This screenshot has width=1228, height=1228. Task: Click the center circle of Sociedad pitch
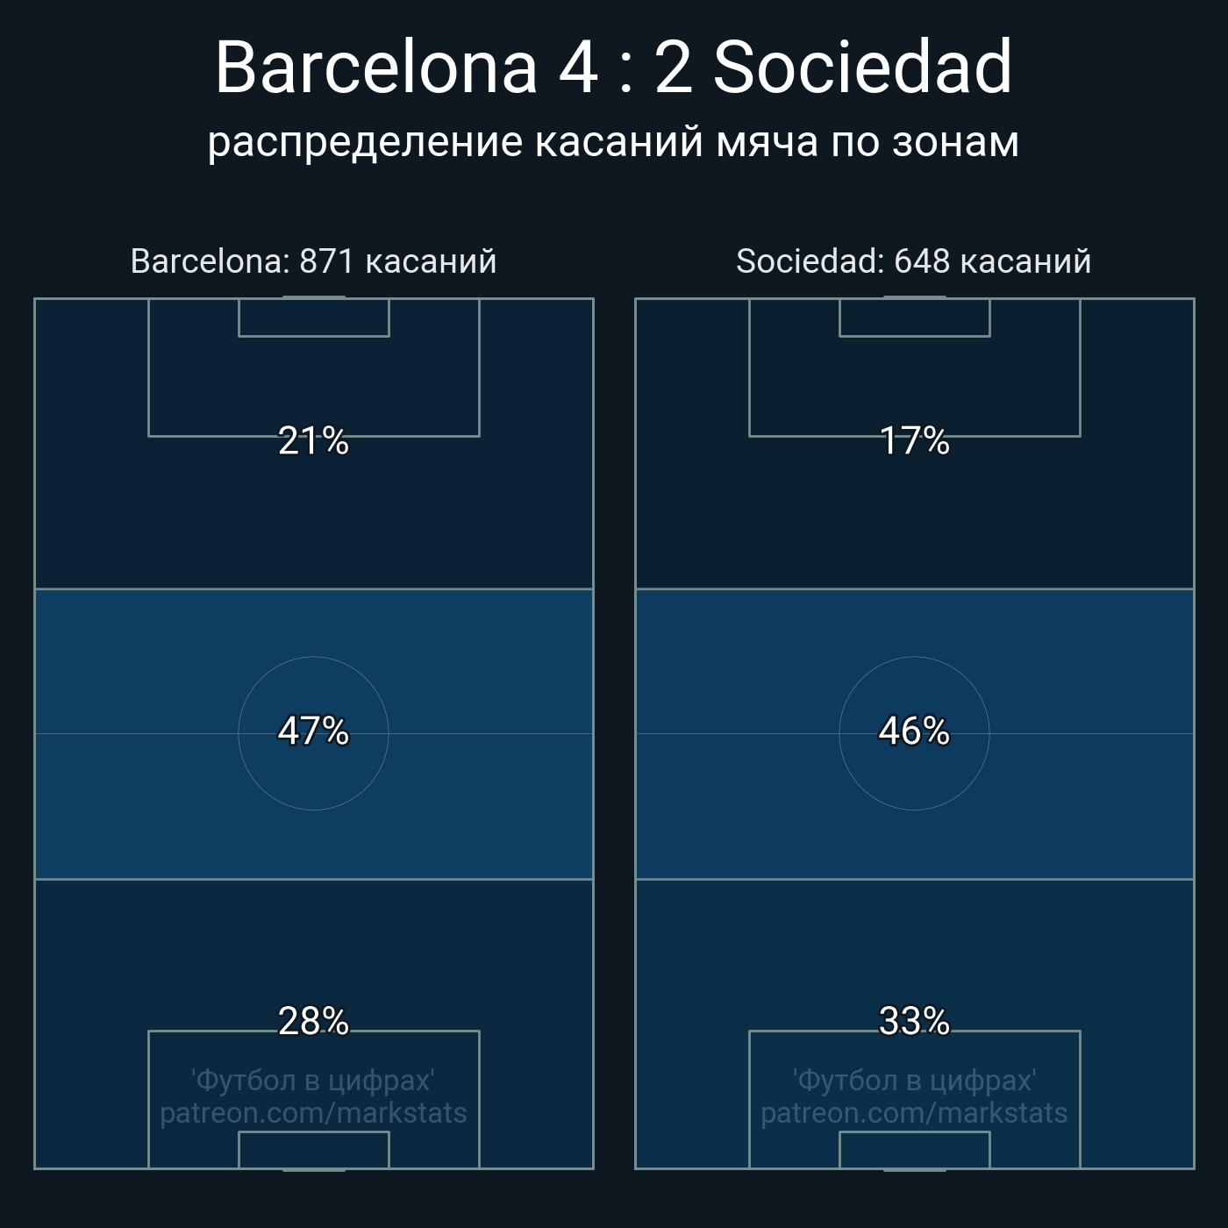pos(915,733)
